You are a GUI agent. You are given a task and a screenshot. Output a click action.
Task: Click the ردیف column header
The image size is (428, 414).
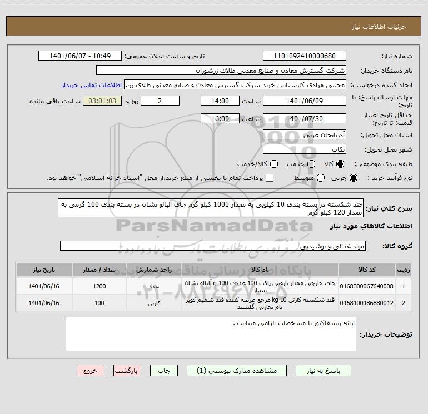404,270
